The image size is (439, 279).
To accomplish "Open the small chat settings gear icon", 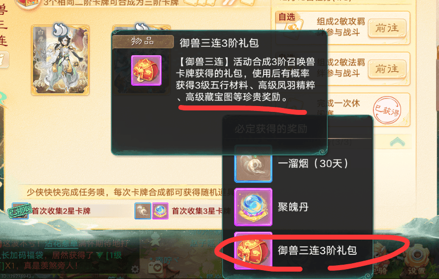I will click(x=135, y=270).
